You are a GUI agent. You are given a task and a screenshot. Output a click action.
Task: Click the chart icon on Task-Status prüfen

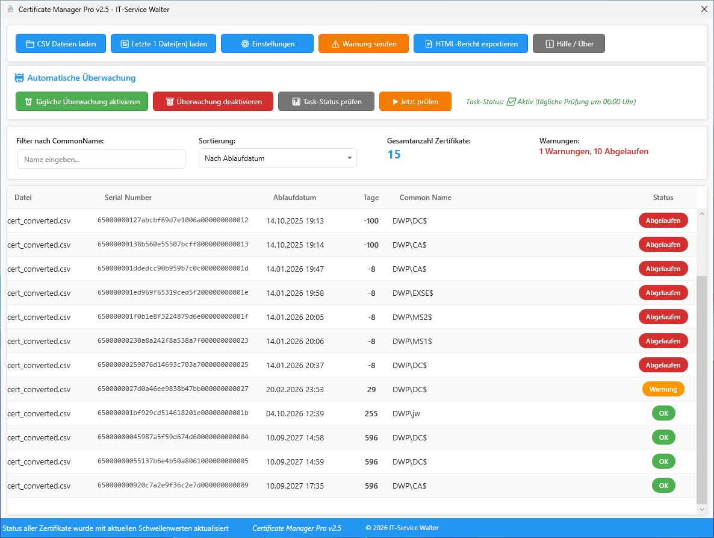(296, 102)
